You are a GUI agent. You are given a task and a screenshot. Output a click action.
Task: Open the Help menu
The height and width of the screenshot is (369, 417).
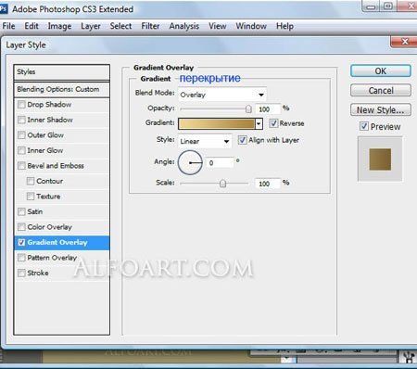pyautogui.click(x=284, y=26)
